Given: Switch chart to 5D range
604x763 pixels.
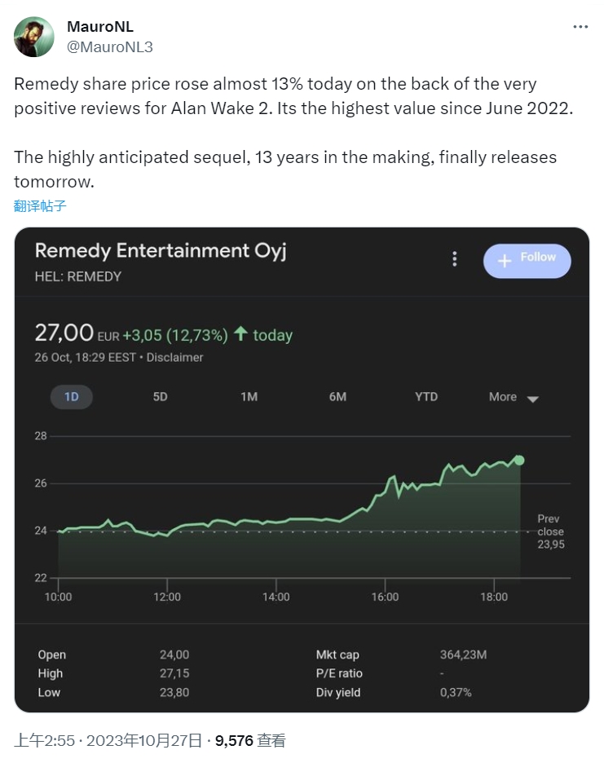Looking at the screenshot, I should [x=161, y=397].
